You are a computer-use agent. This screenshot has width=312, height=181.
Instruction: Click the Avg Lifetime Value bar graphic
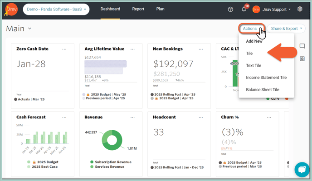point(106,67)
